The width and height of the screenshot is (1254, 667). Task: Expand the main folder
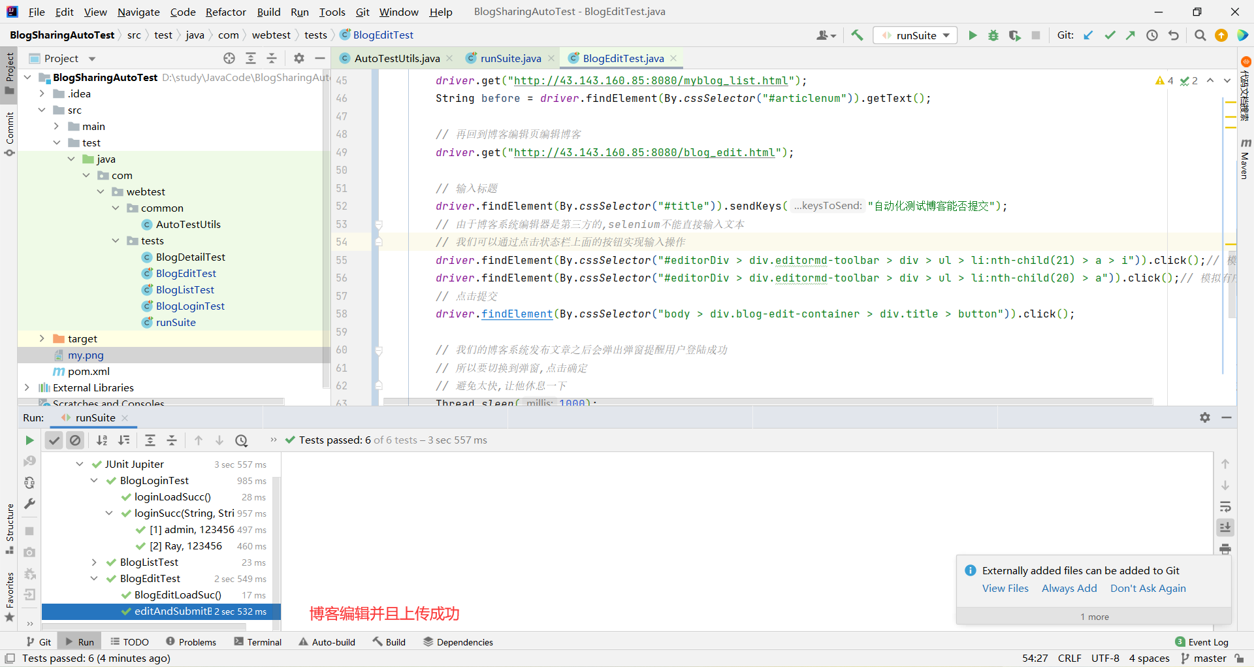pyautogui.click(x=56, y=126)
